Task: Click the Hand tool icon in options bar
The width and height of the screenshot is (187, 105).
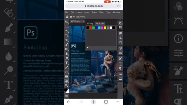Action: 67,17
